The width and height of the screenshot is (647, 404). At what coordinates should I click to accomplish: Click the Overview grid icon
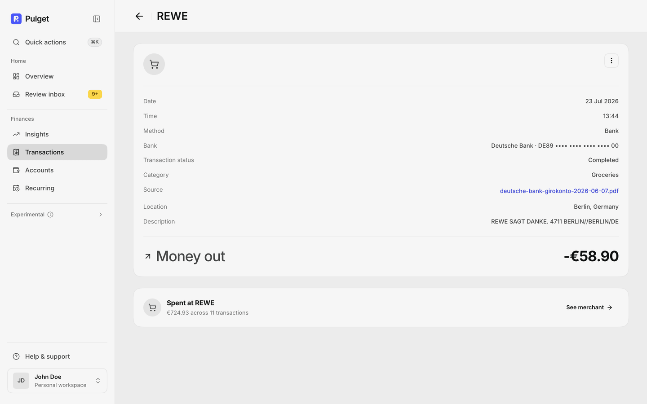pyautogui.click(x=16, y=76)
